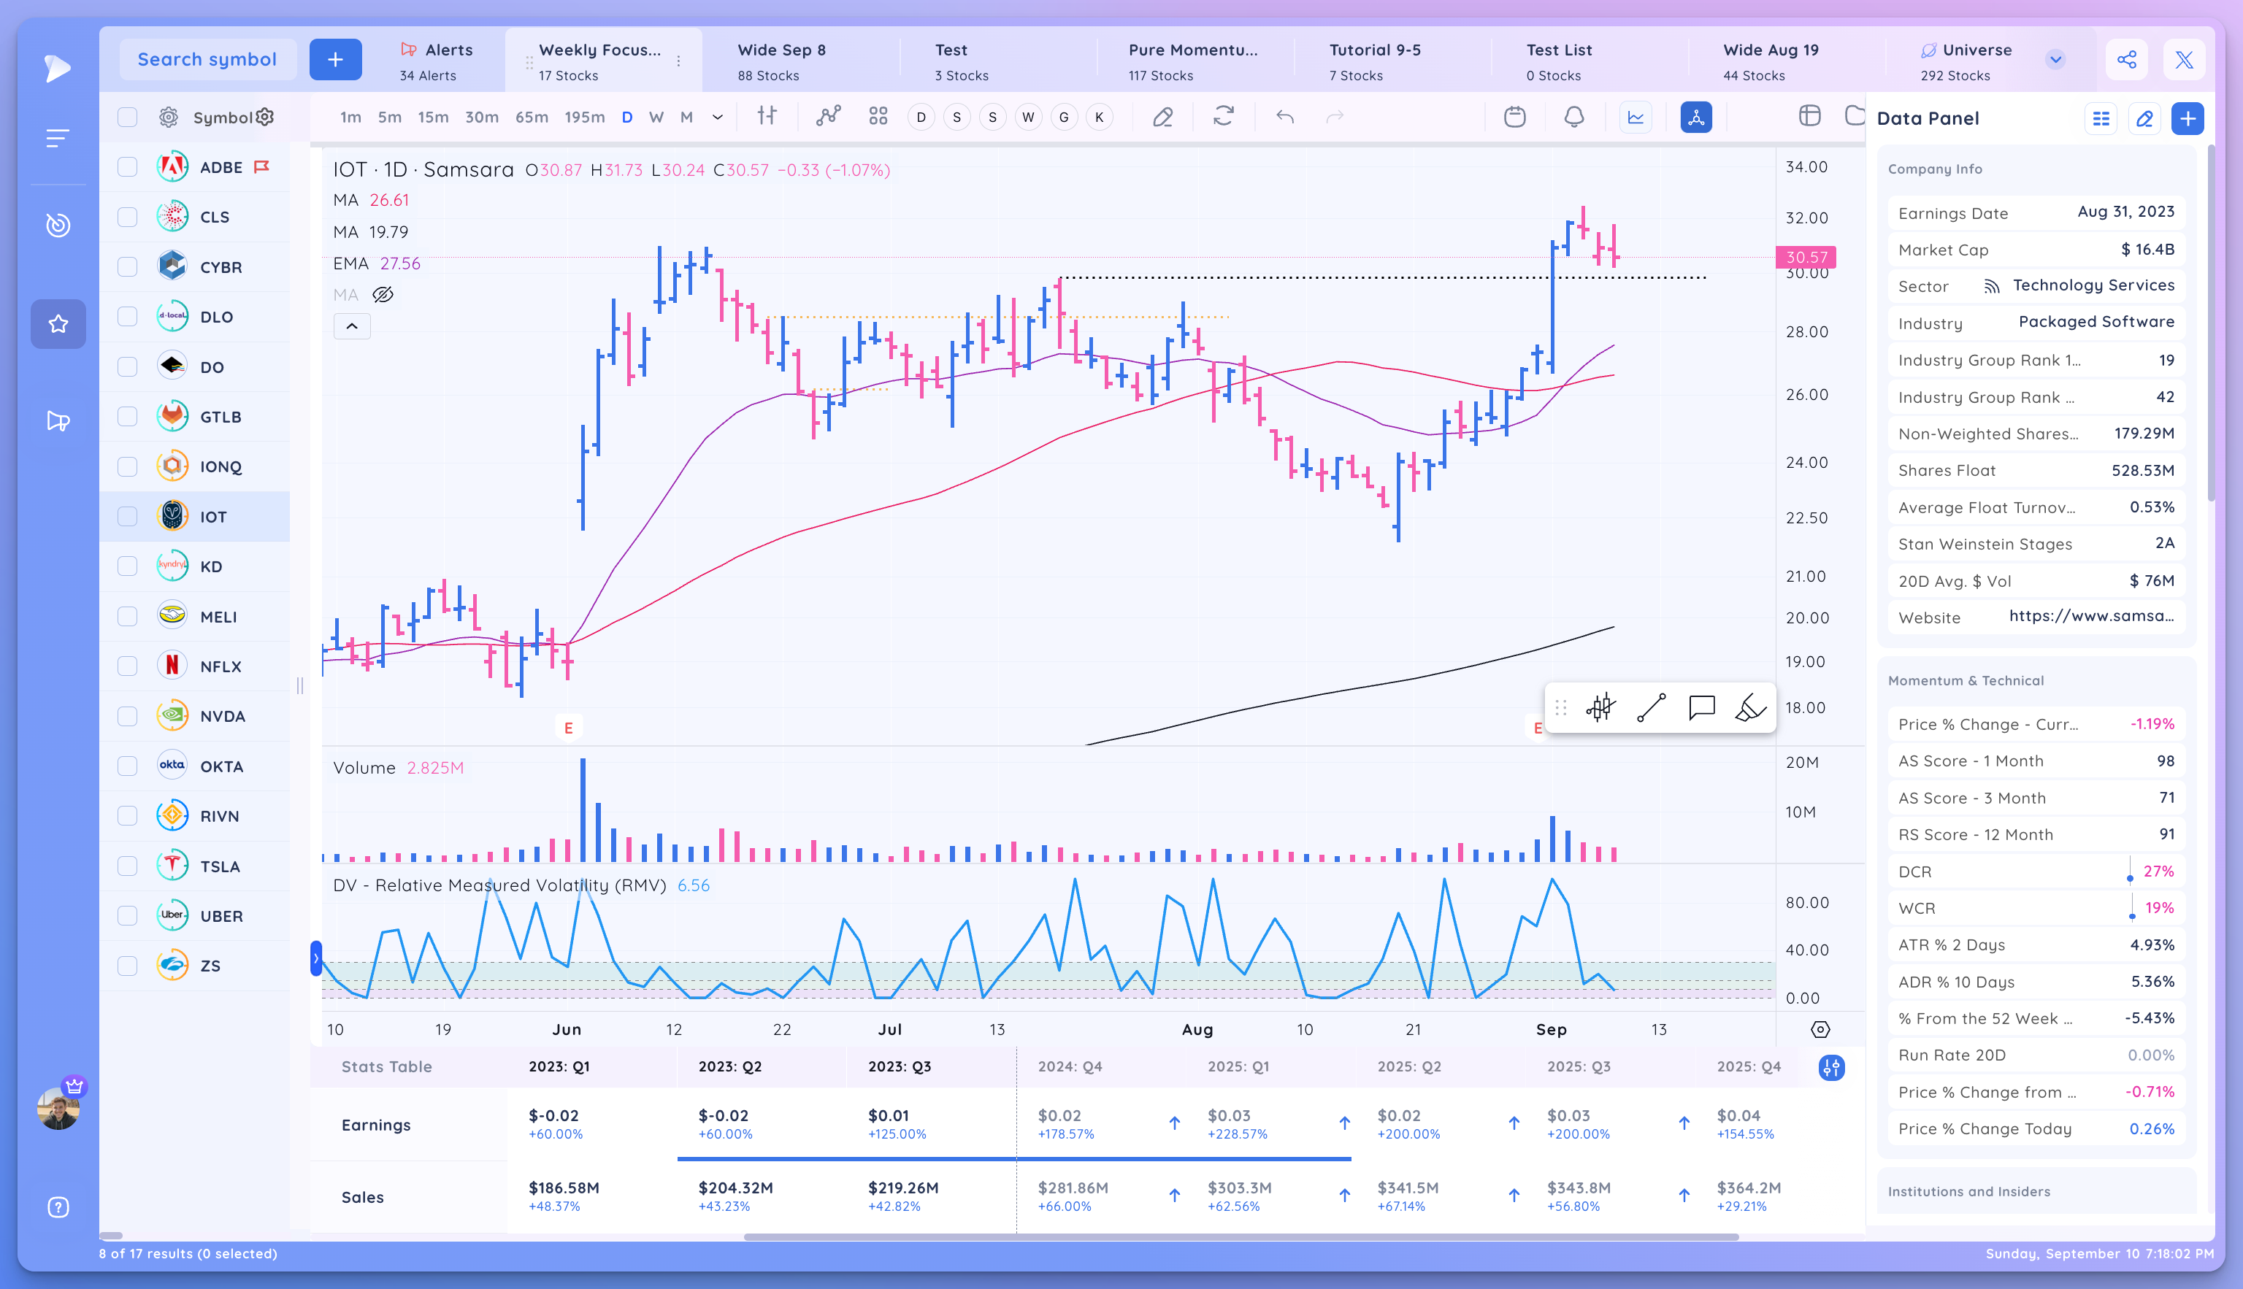Edit Data Panel with pencil icon
This screenshot has height=1289, width=2243.
2144,119
